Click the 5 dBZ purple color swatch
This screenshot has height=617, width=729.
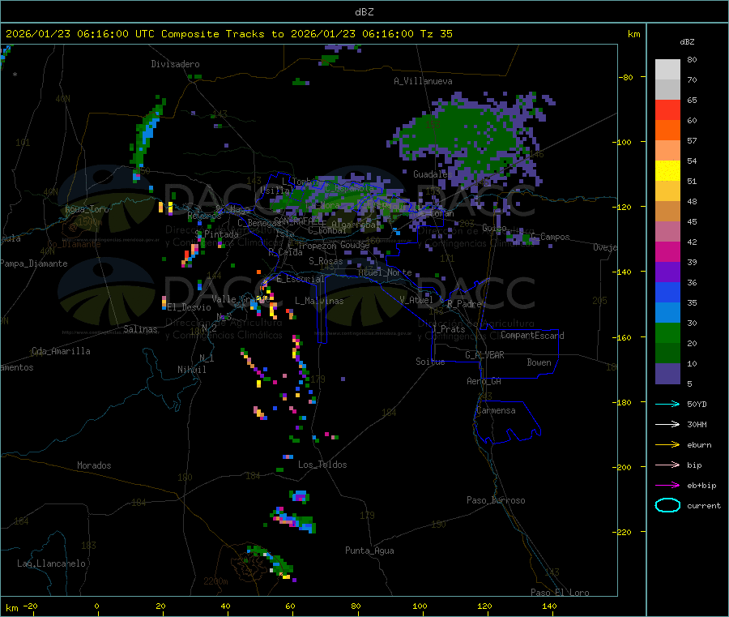(x=667, y=374)
